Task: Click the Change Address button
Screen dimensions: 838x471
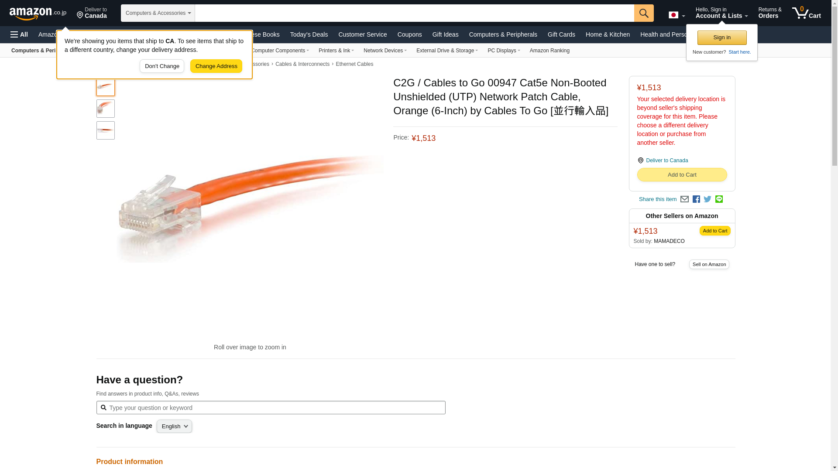Action: click(216, 66)
